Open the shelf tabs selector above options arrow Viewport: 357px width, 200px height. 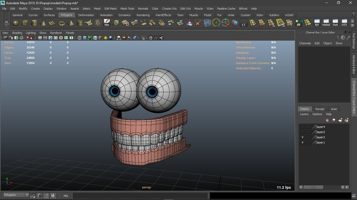(x=6, y=21)
